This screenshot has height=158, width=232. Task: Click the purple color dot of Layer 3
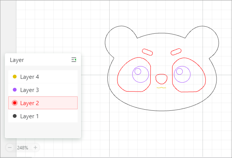pyautogui.click(x=15, y=90)
